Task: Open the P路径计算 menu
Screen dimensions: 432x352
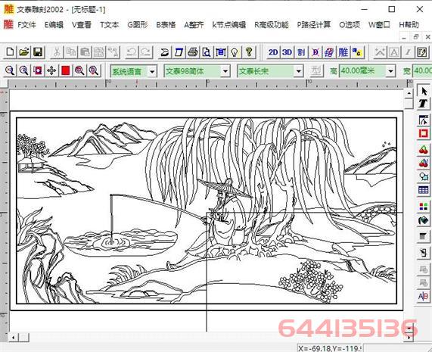Action: click(313, 25)
